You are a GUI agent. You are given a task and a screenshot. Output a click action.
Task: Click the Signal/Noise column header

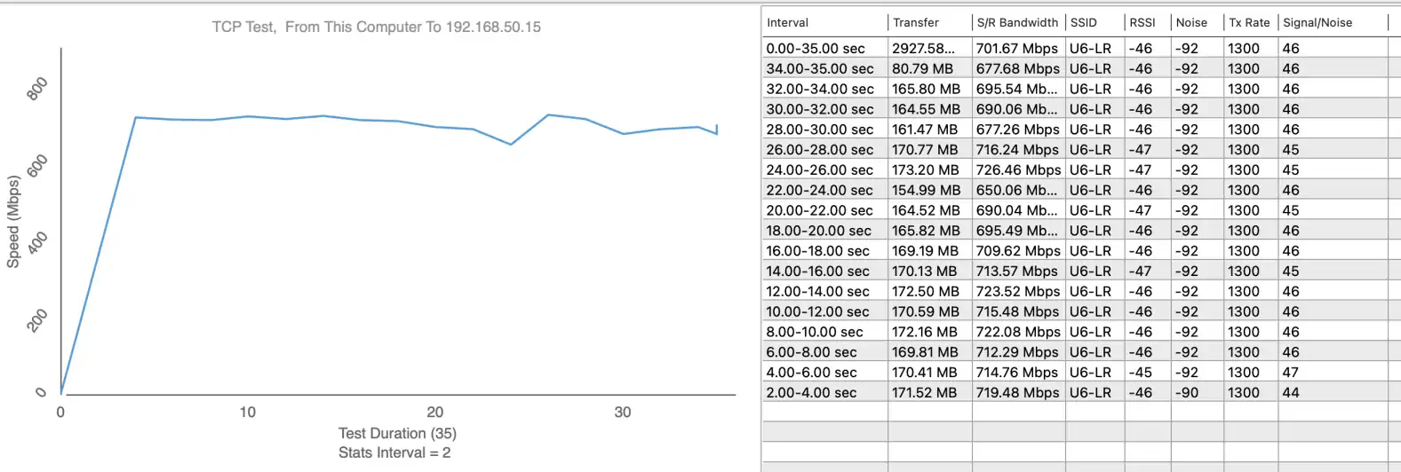pos(1317,23)
